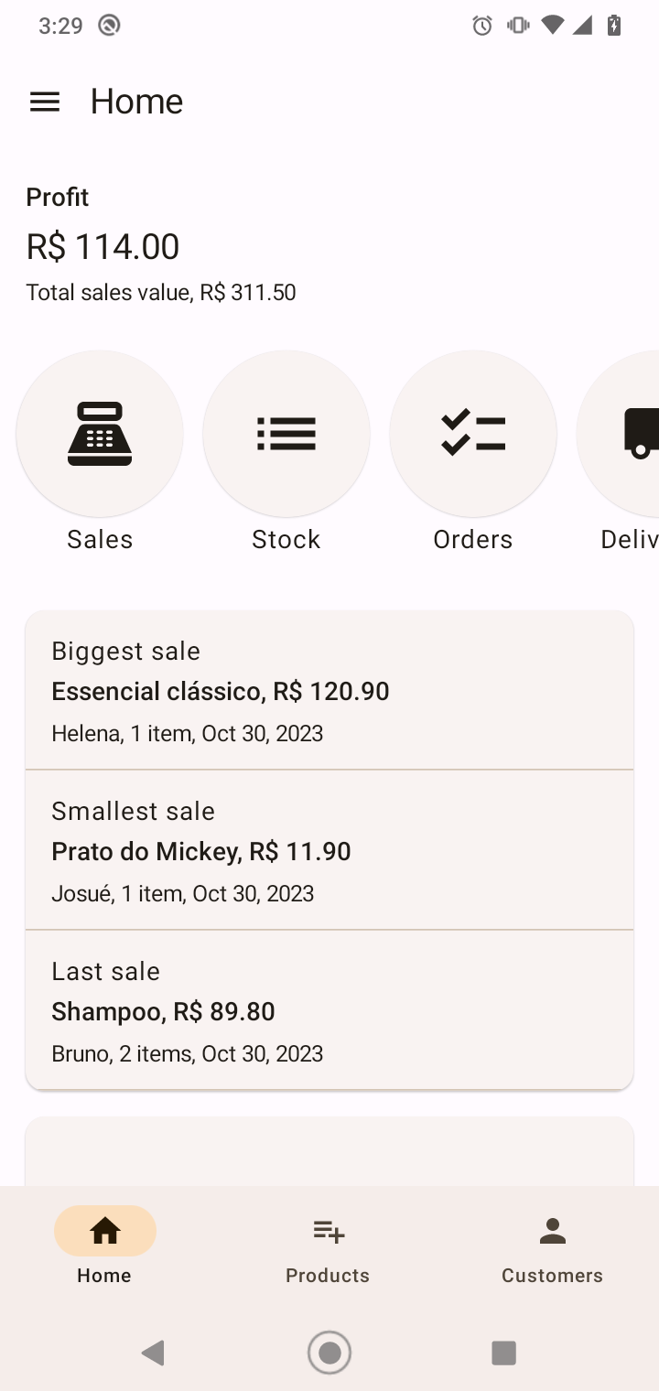This screenshot has width=659, height=1391.
Task: Tap the Orders label under the icon
Action: pos(473,540)
